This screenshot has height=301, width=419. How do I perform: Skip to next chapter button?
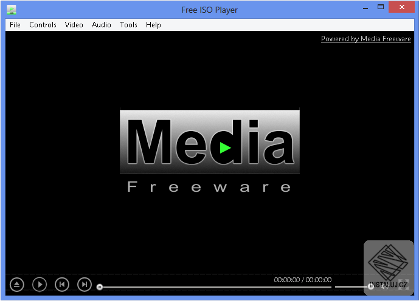[x=85, y=285]
